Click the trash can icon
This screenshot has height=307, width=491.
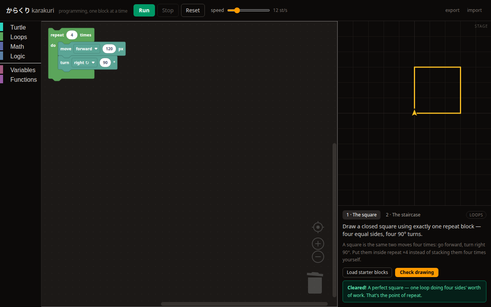[x=315, y=283]
